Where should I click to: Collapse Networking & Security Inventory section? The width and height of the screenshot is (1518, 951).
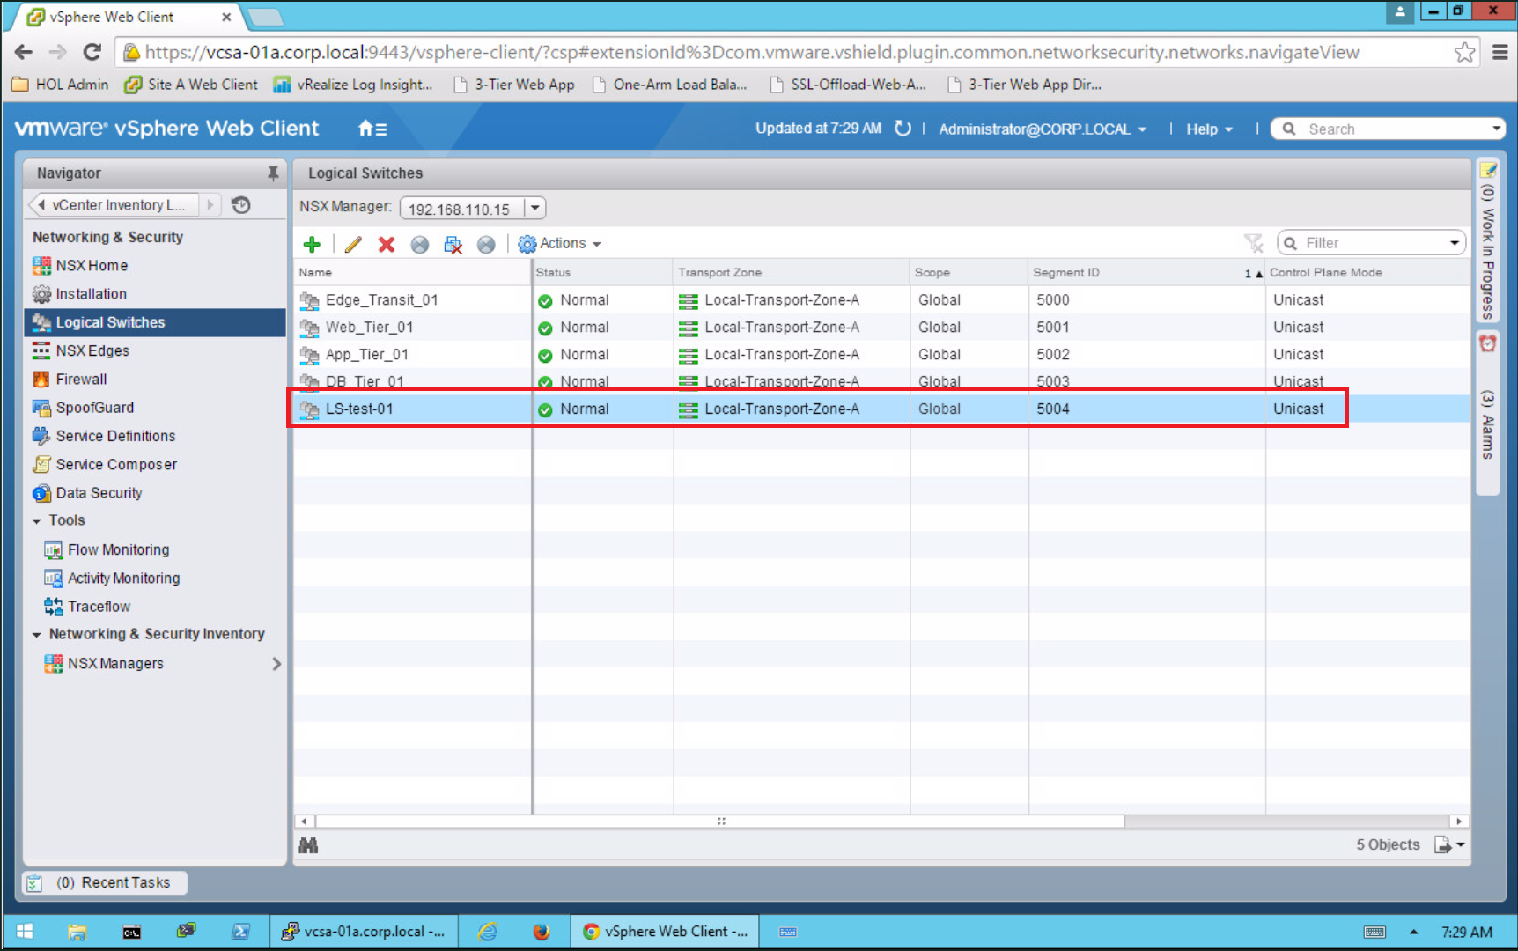(37, 635)
